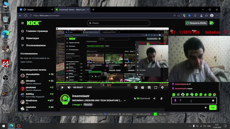
Task: Open the browser Favorites list
Action: coord(206,16)
